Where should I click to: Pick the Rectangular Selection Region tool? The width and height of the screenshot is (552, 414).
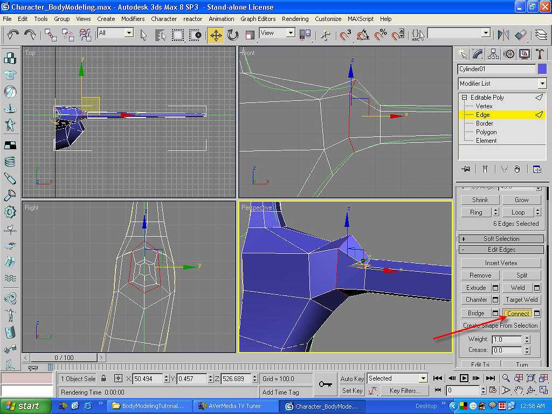point(177,34)
